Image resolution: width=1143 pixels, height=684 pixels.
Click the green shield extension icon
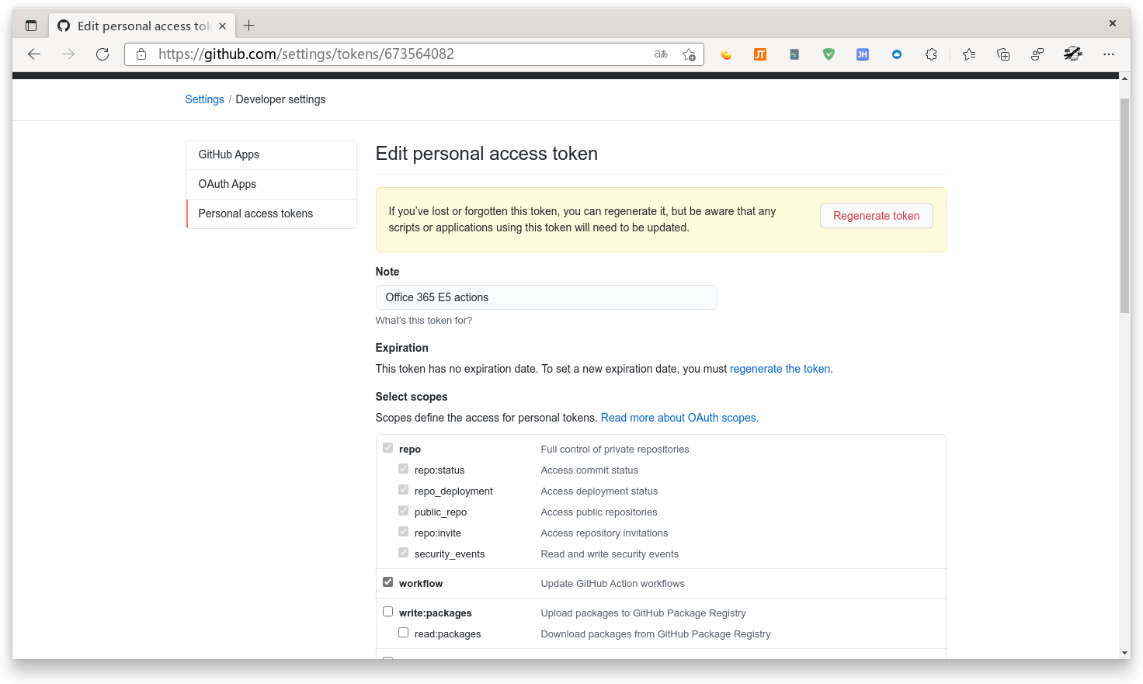(x=829, y=54)
